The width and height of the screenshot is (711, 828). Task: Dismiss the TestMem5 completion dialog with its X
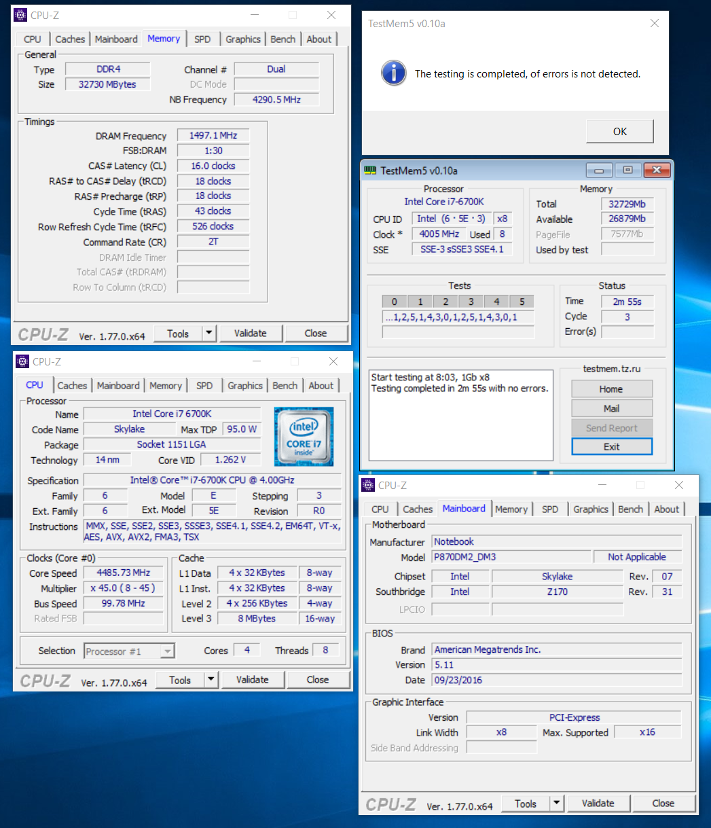pyautogui.click(x=654, y=23)
